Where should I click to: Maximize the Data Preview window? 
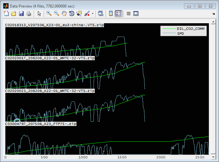click(200, 6)
